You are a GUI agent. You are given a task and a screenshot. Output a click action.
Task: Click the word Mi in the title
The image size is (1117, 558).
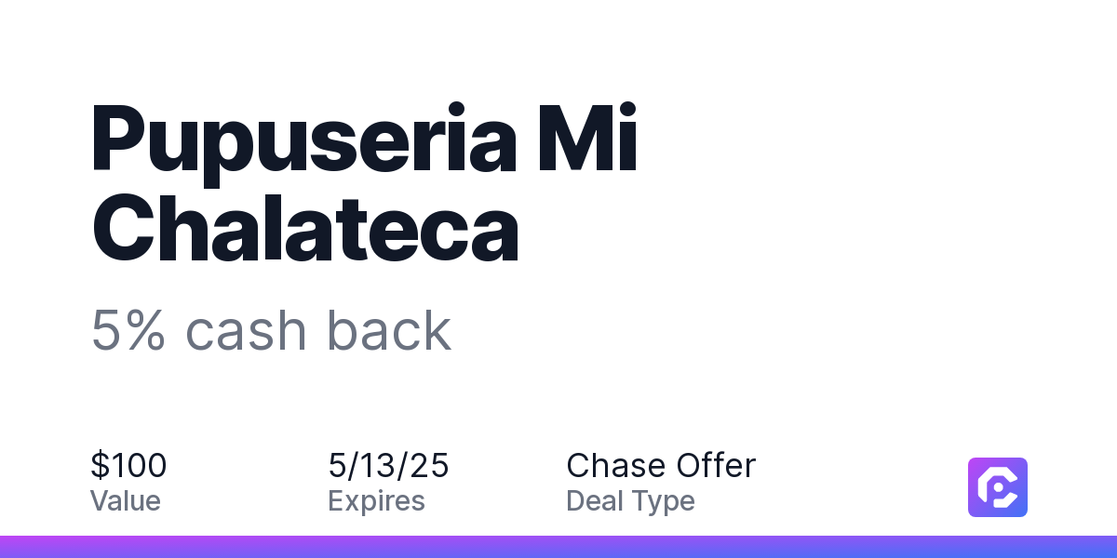point(593,138)
